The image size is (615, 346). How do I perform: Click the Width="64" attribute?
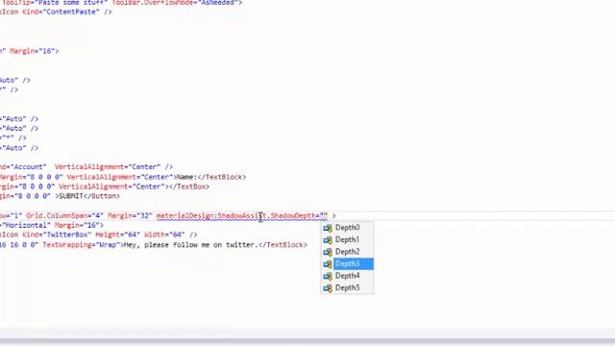[164, 235]
